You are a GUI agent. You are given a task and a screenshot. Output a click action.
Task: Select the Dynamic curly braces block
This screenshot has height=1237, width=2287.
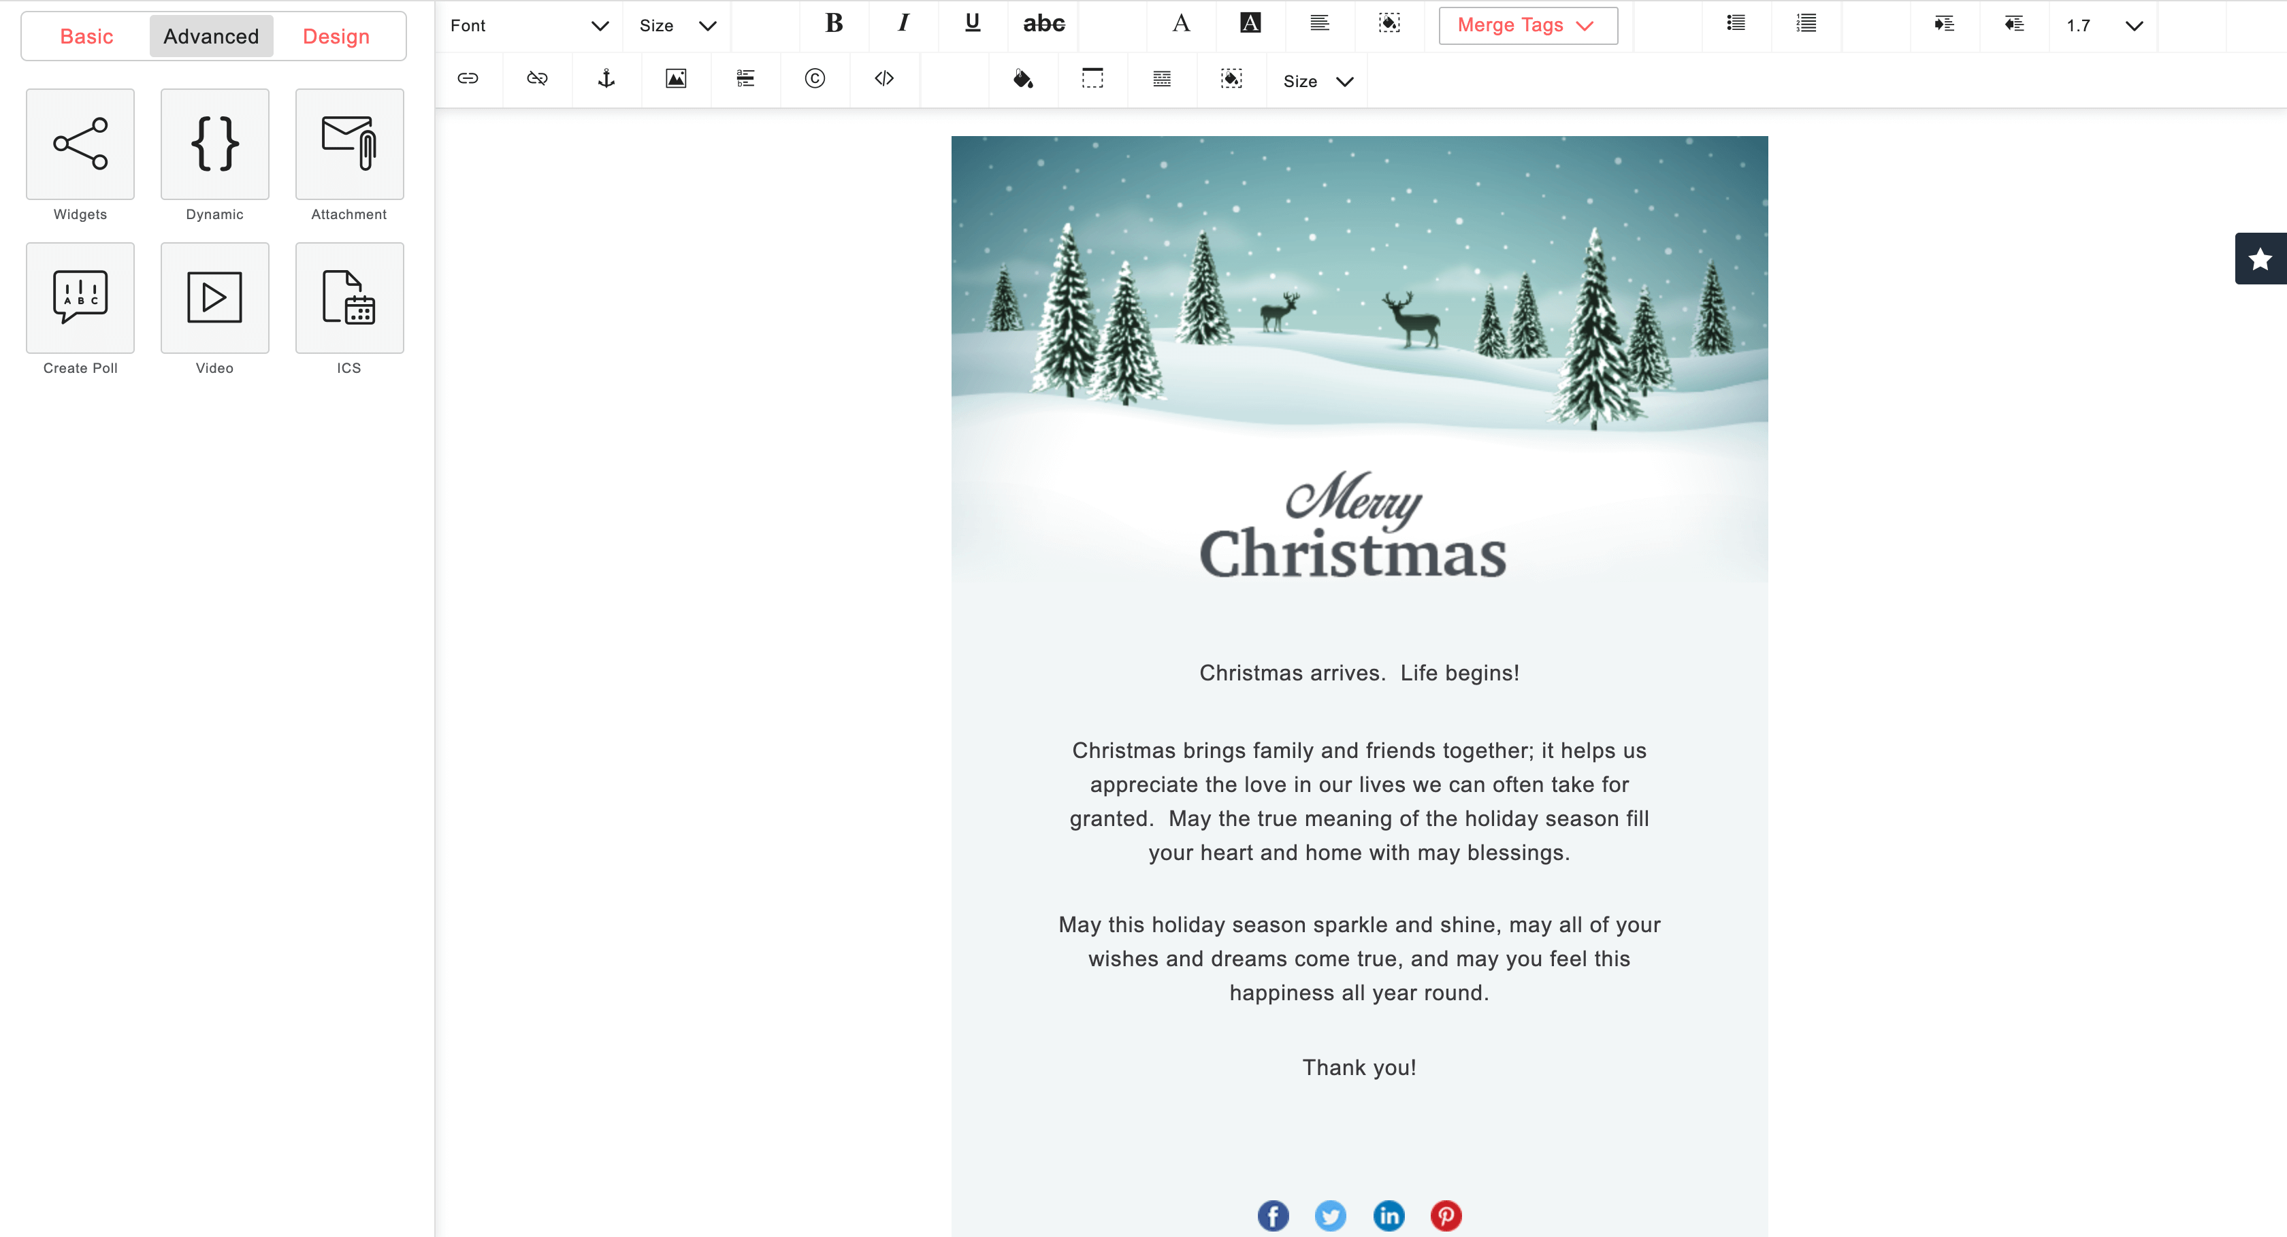(x=215, y=144)
